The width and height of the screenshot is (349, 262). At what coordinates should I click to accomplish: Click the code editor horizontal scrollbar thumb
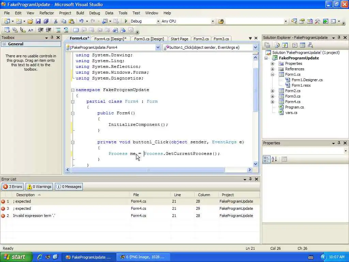[x=148, y=170]
